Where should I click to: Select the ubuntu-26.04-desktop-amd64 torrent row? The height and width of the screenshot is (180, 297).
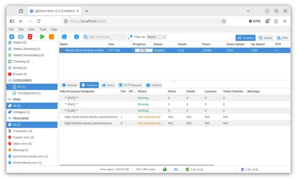tap(175, 50)
